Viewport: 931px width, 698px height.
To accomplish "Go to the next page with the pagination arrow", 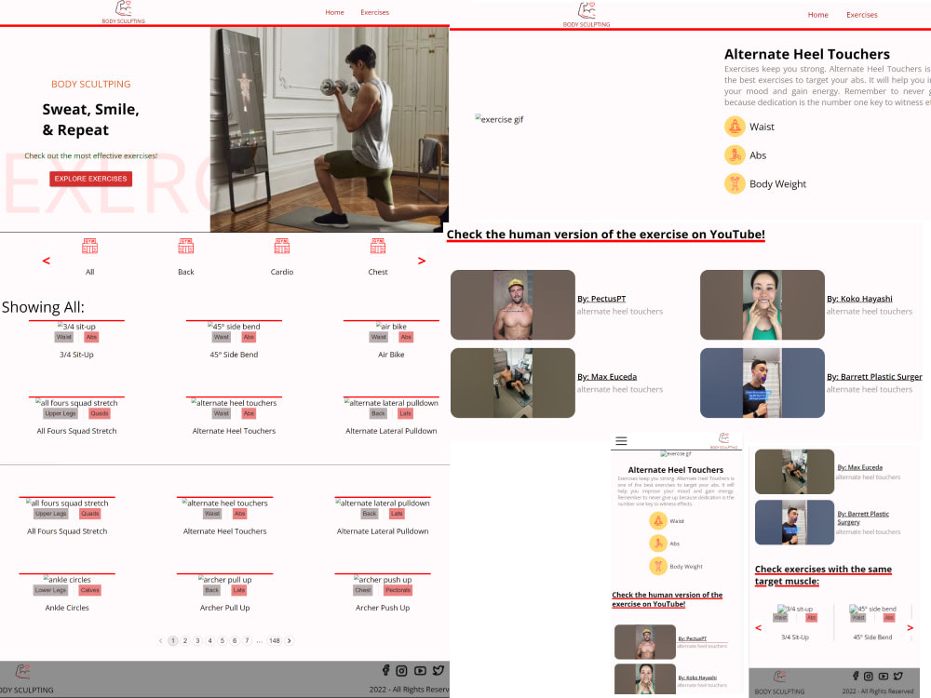I will [290, 640].
